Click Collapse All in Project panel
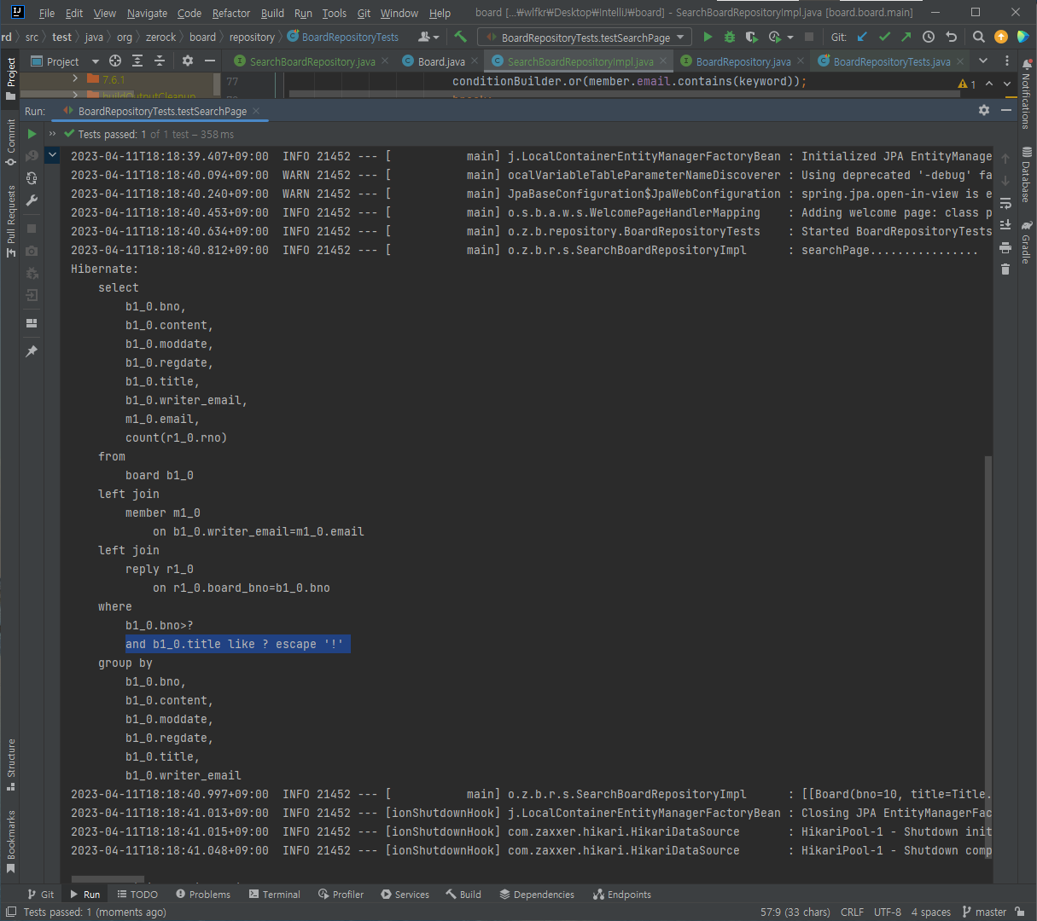Image resolution: width=1037 pixels, height=921 pixels. 160,61
